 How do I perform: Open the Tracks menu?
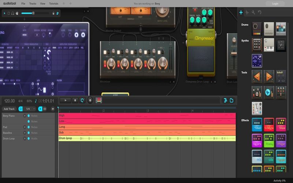(33, 4)
